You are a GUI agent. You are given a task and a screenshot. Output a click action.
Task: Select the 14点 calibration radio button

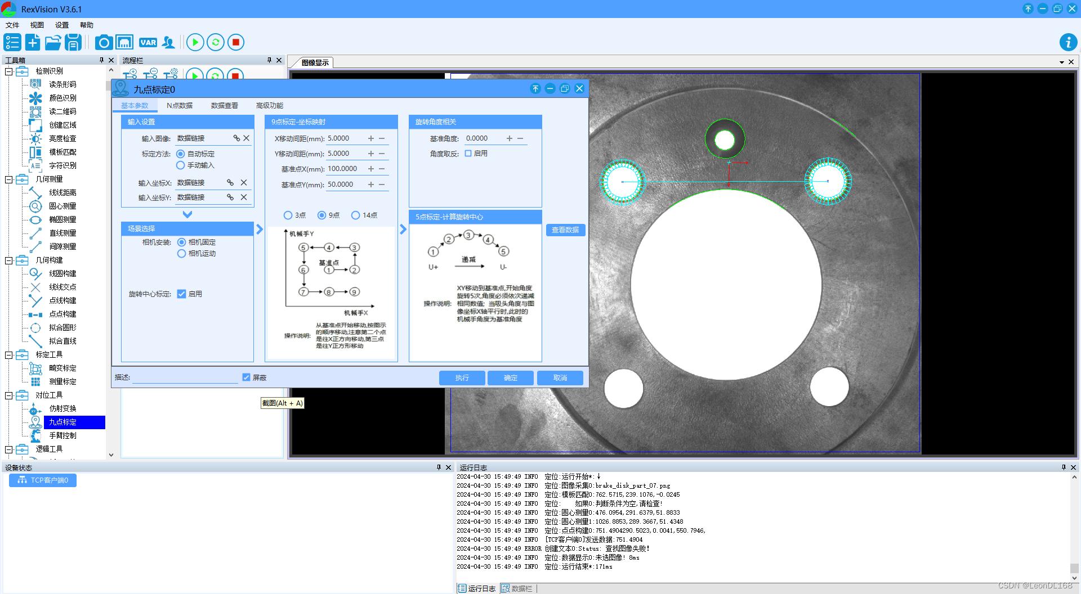pyautogui.click(x=356, y=215)
